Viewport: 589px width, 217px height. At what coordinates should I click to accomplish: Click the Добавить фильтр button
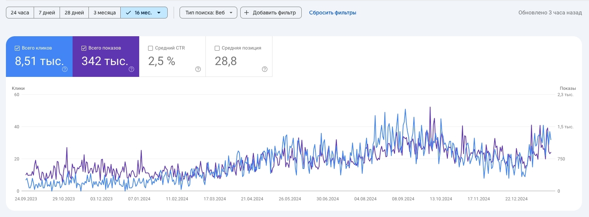pos(271,13)
